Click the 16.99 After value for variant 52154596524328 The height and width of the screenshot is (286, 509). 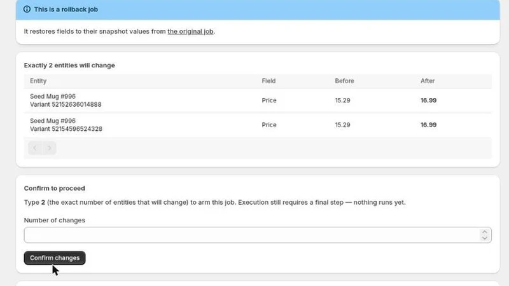click(428, 125)
